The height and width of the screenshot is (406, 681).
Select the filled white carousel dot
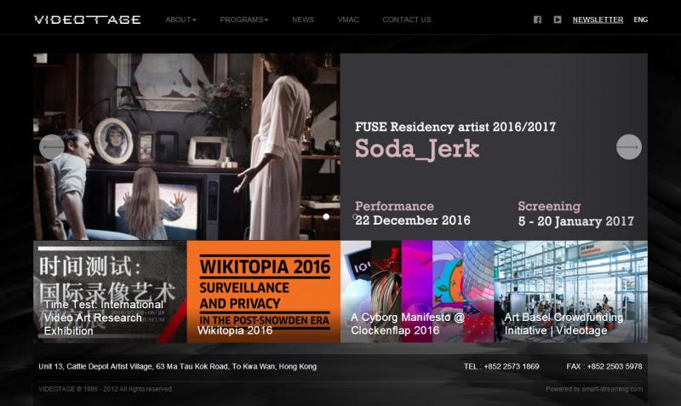326,217
